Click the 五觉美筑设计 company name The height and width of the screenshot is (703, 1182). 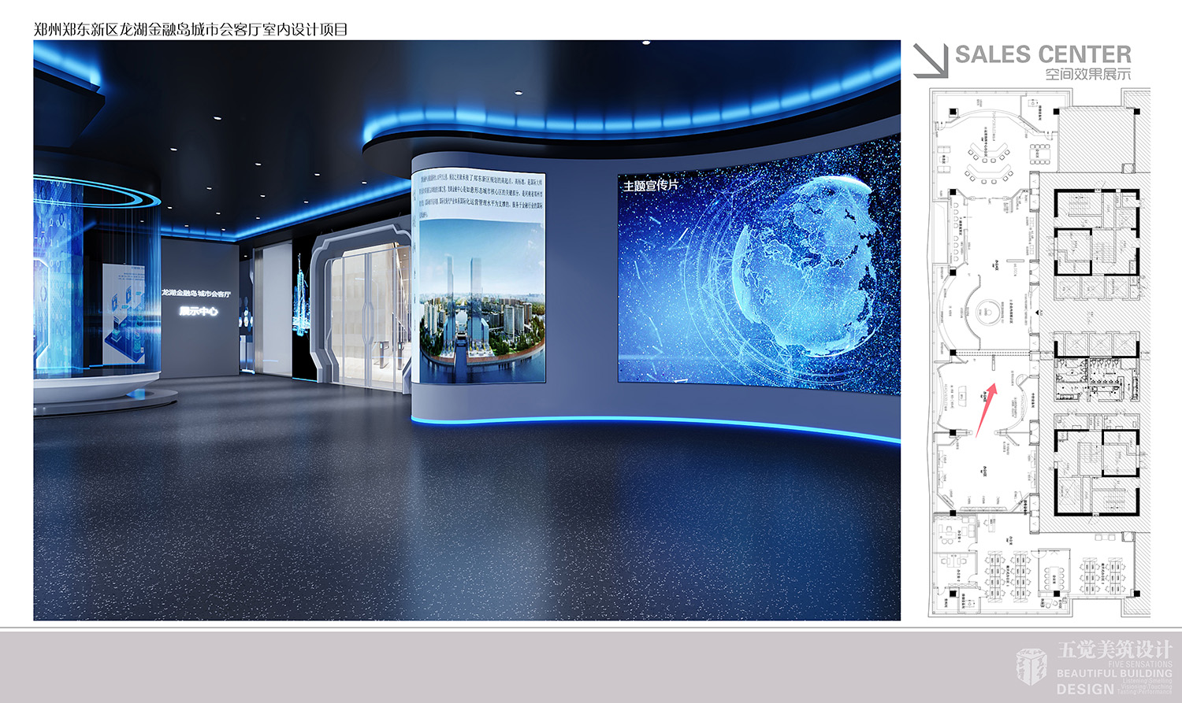[x=1114, y=649]
